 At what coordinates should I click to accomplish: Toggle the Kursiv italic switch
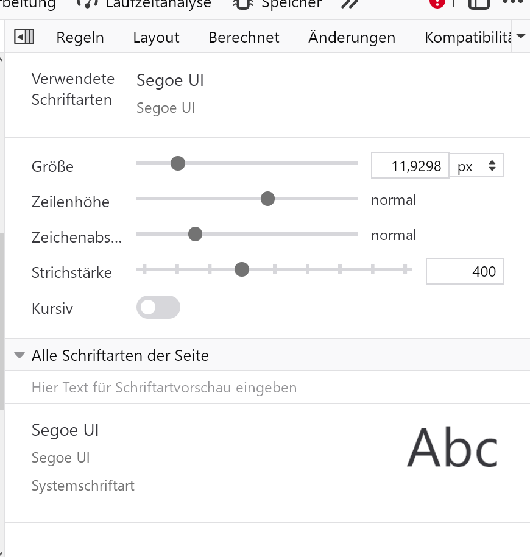[x=158, y=307]
